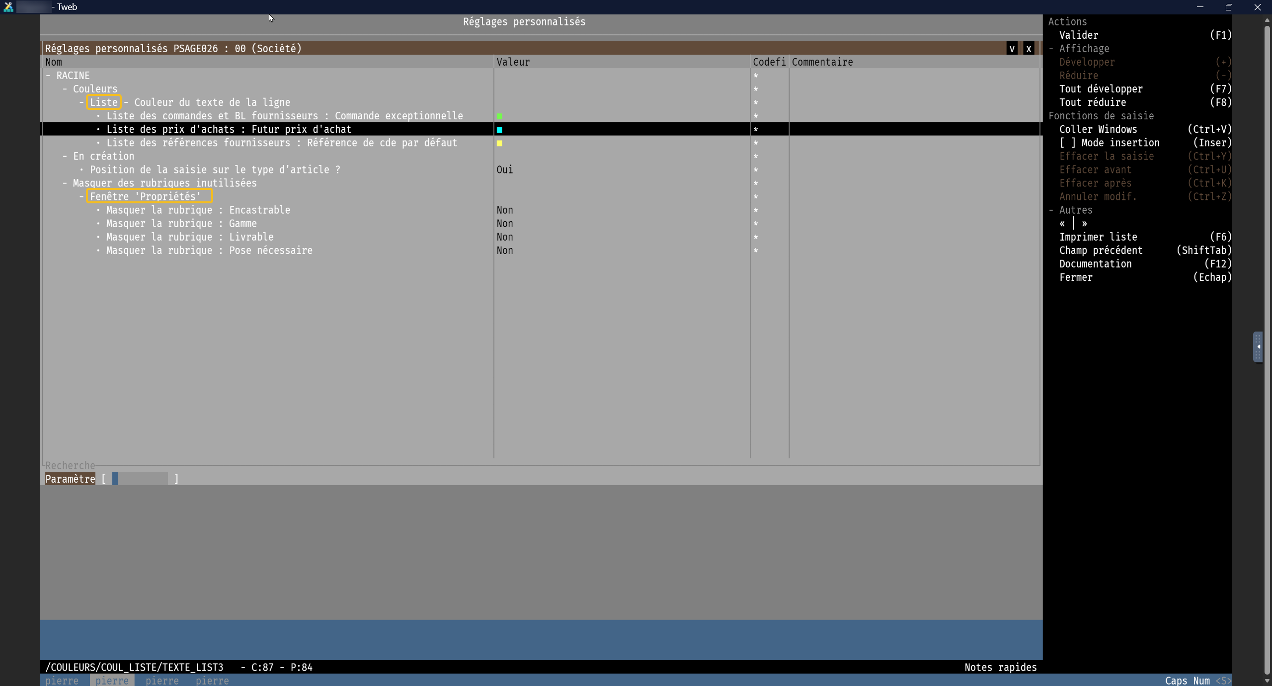Choose Tout développer in the Actions menu
This screenshot has height=686, width=1272.
[1101, 89]
